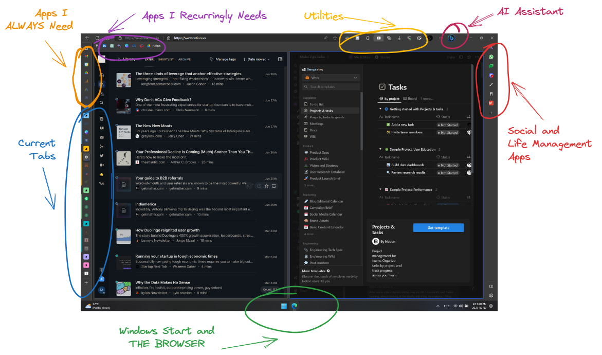The width and height of the screenshot is (602, 355).
Task: Open the LinkedIn bookmark in favorites bar
Action: [104, 46]
